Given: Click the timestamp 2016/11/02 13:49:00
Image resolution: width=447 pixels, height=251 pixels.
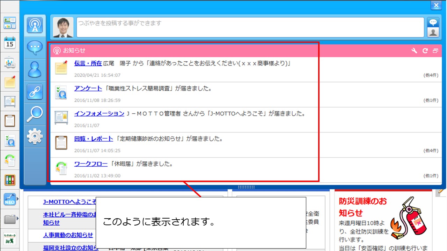Looking at the screenshot, I should [97, 176].
